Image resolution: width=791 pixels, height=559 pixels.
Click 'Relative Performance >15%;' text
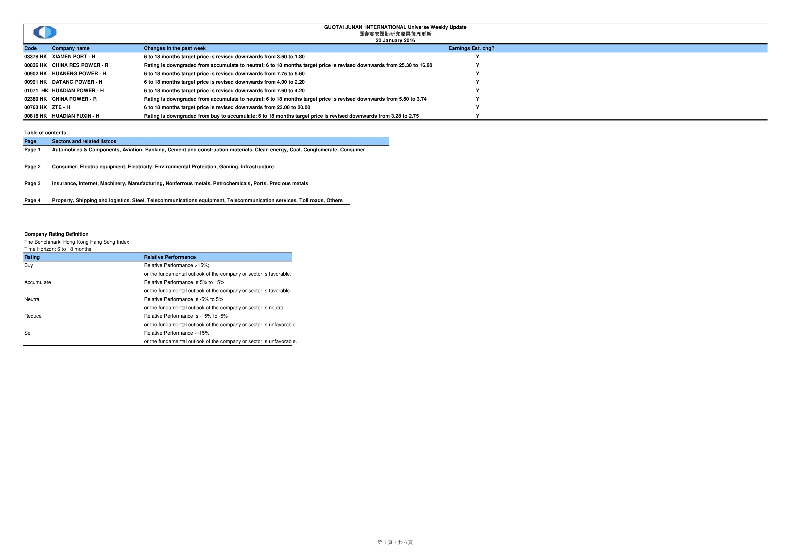point(176,265)
